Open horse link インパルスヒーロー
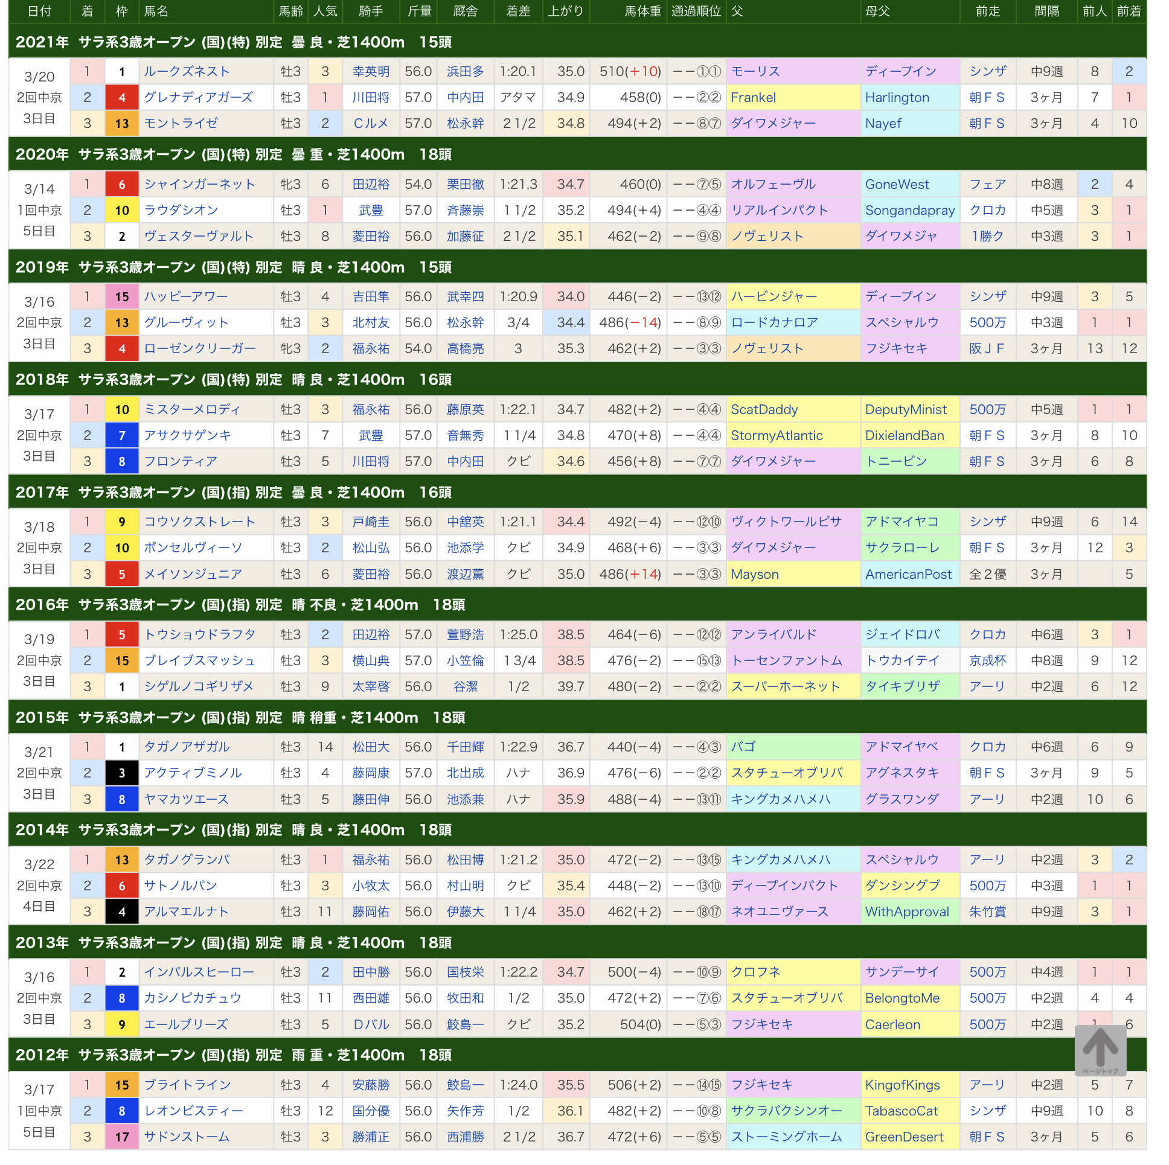1169x1165 pixels. coord(199,972)
